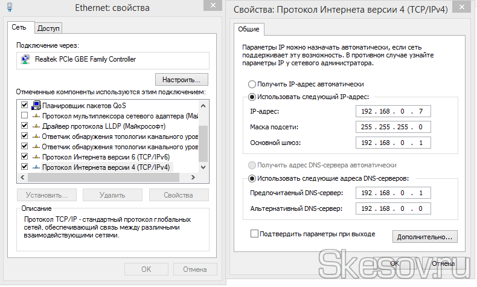Image resolution: width=477 pixels, height=287 pixels.
Task: Click the LLDP driver protocol icon
Action: [36, 126]
